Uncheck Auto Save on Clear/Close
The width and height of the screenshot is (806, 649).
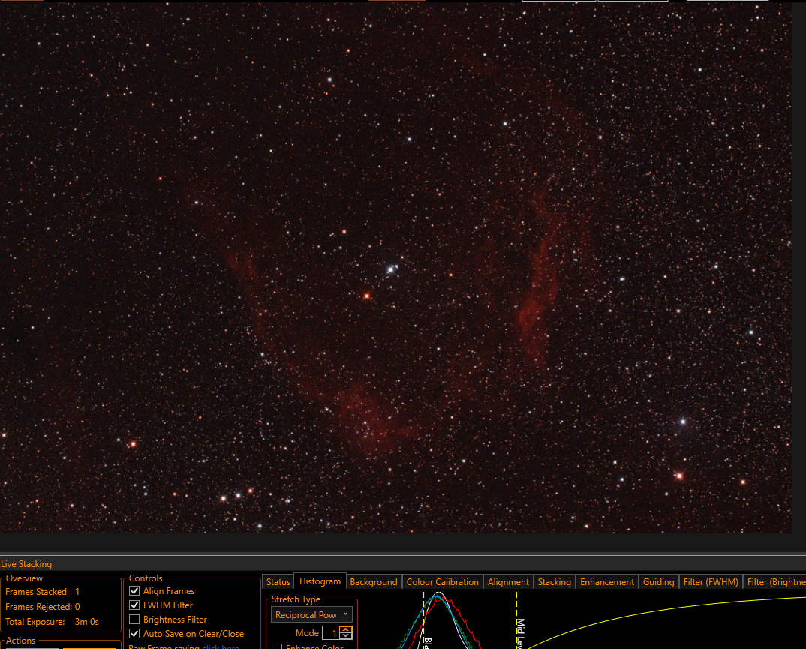tap(134, 633)
